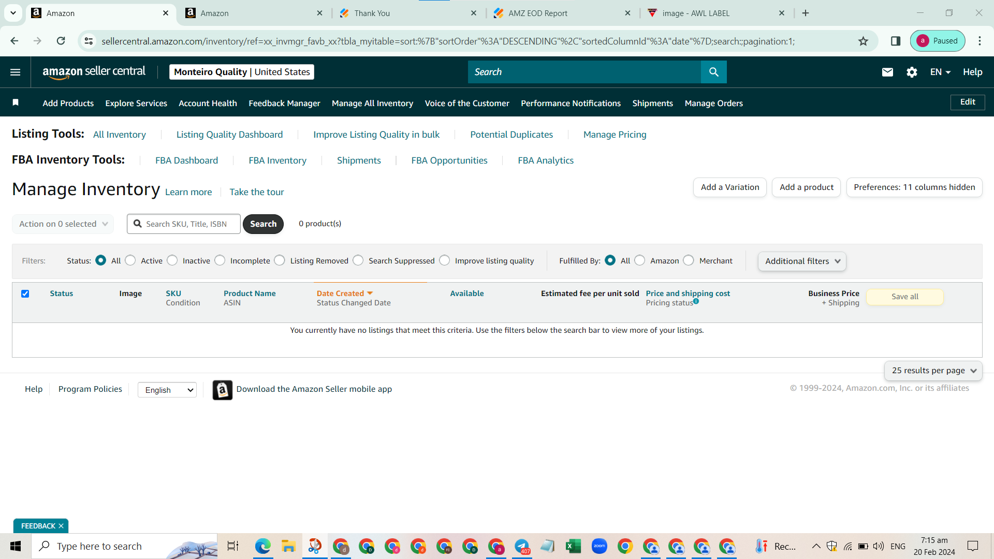This screenshot has width=994, height=559.
Task: Open the messages envelope icon
Action: (887, 72)
